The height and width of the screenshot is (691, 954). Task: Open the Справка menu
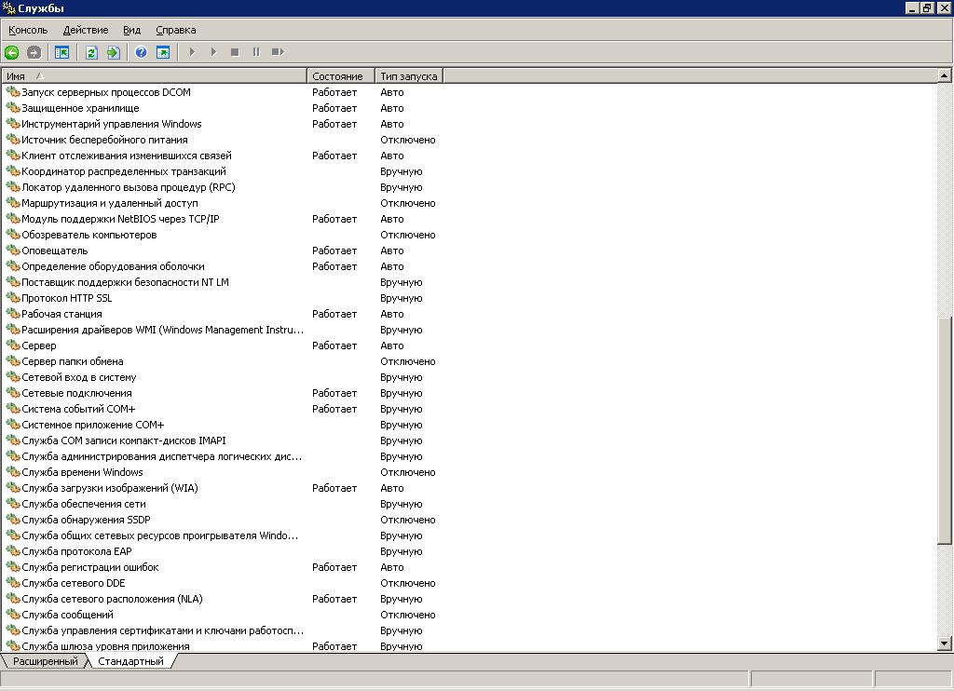(x=176, y=30)
